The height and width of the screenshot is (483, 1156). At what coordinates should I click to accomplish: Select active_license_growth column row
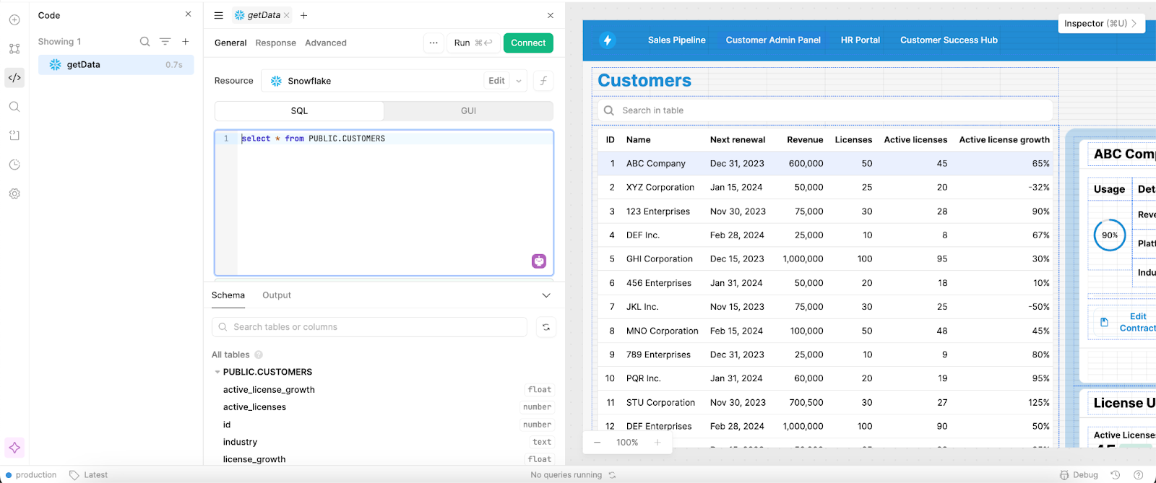384,390
